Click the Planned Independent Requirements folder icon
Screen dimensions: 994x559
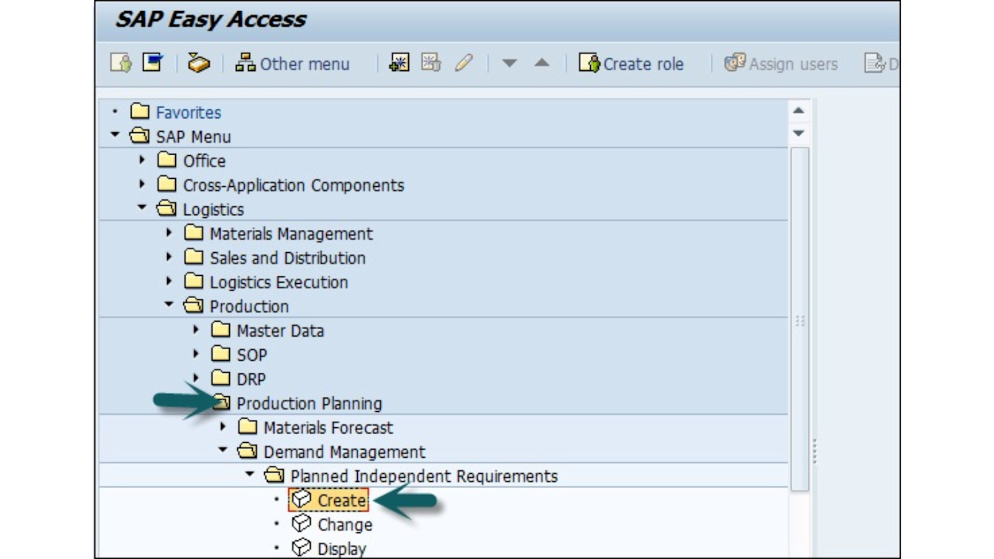click(274, 475)
